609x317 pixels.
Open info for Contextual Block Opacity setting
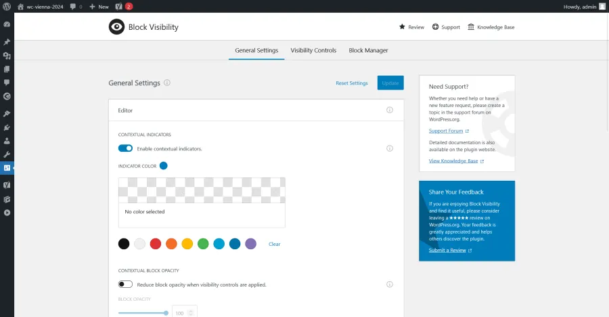tap(390, 284)
